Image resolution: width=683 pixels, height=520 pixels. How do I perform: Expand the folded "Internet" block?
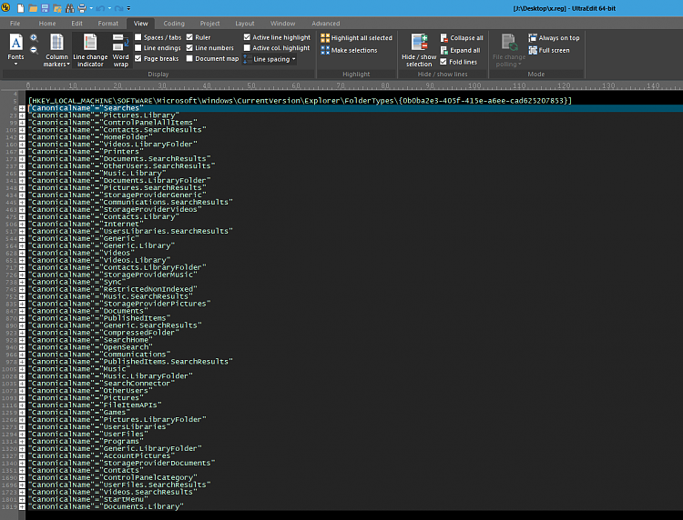22,225
